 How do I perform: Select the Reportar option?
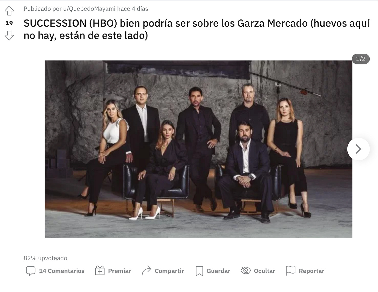[x=312, y=271]
